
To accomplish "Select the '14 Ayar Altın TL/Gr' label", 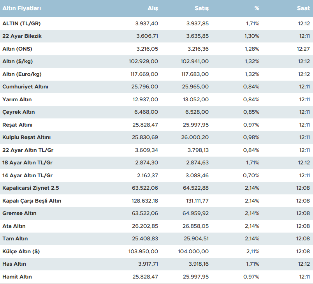I will (27, 176).
